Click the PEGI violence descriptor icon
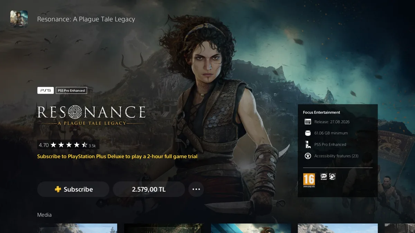 click(x=332, y=176)
